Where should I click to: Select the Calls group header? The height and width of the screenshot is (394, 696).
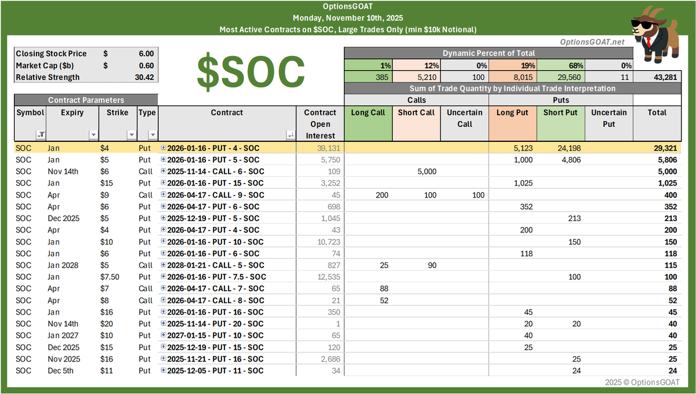click(416, 100)
